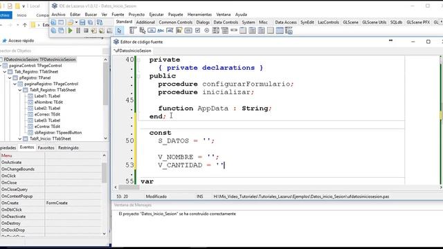Open Acceso rápido in file explorer window
The image size is (443, 249).
(x=21, y=41)
